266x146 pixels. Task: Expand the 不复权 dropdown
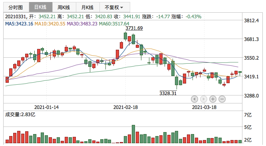click(115, 7)
